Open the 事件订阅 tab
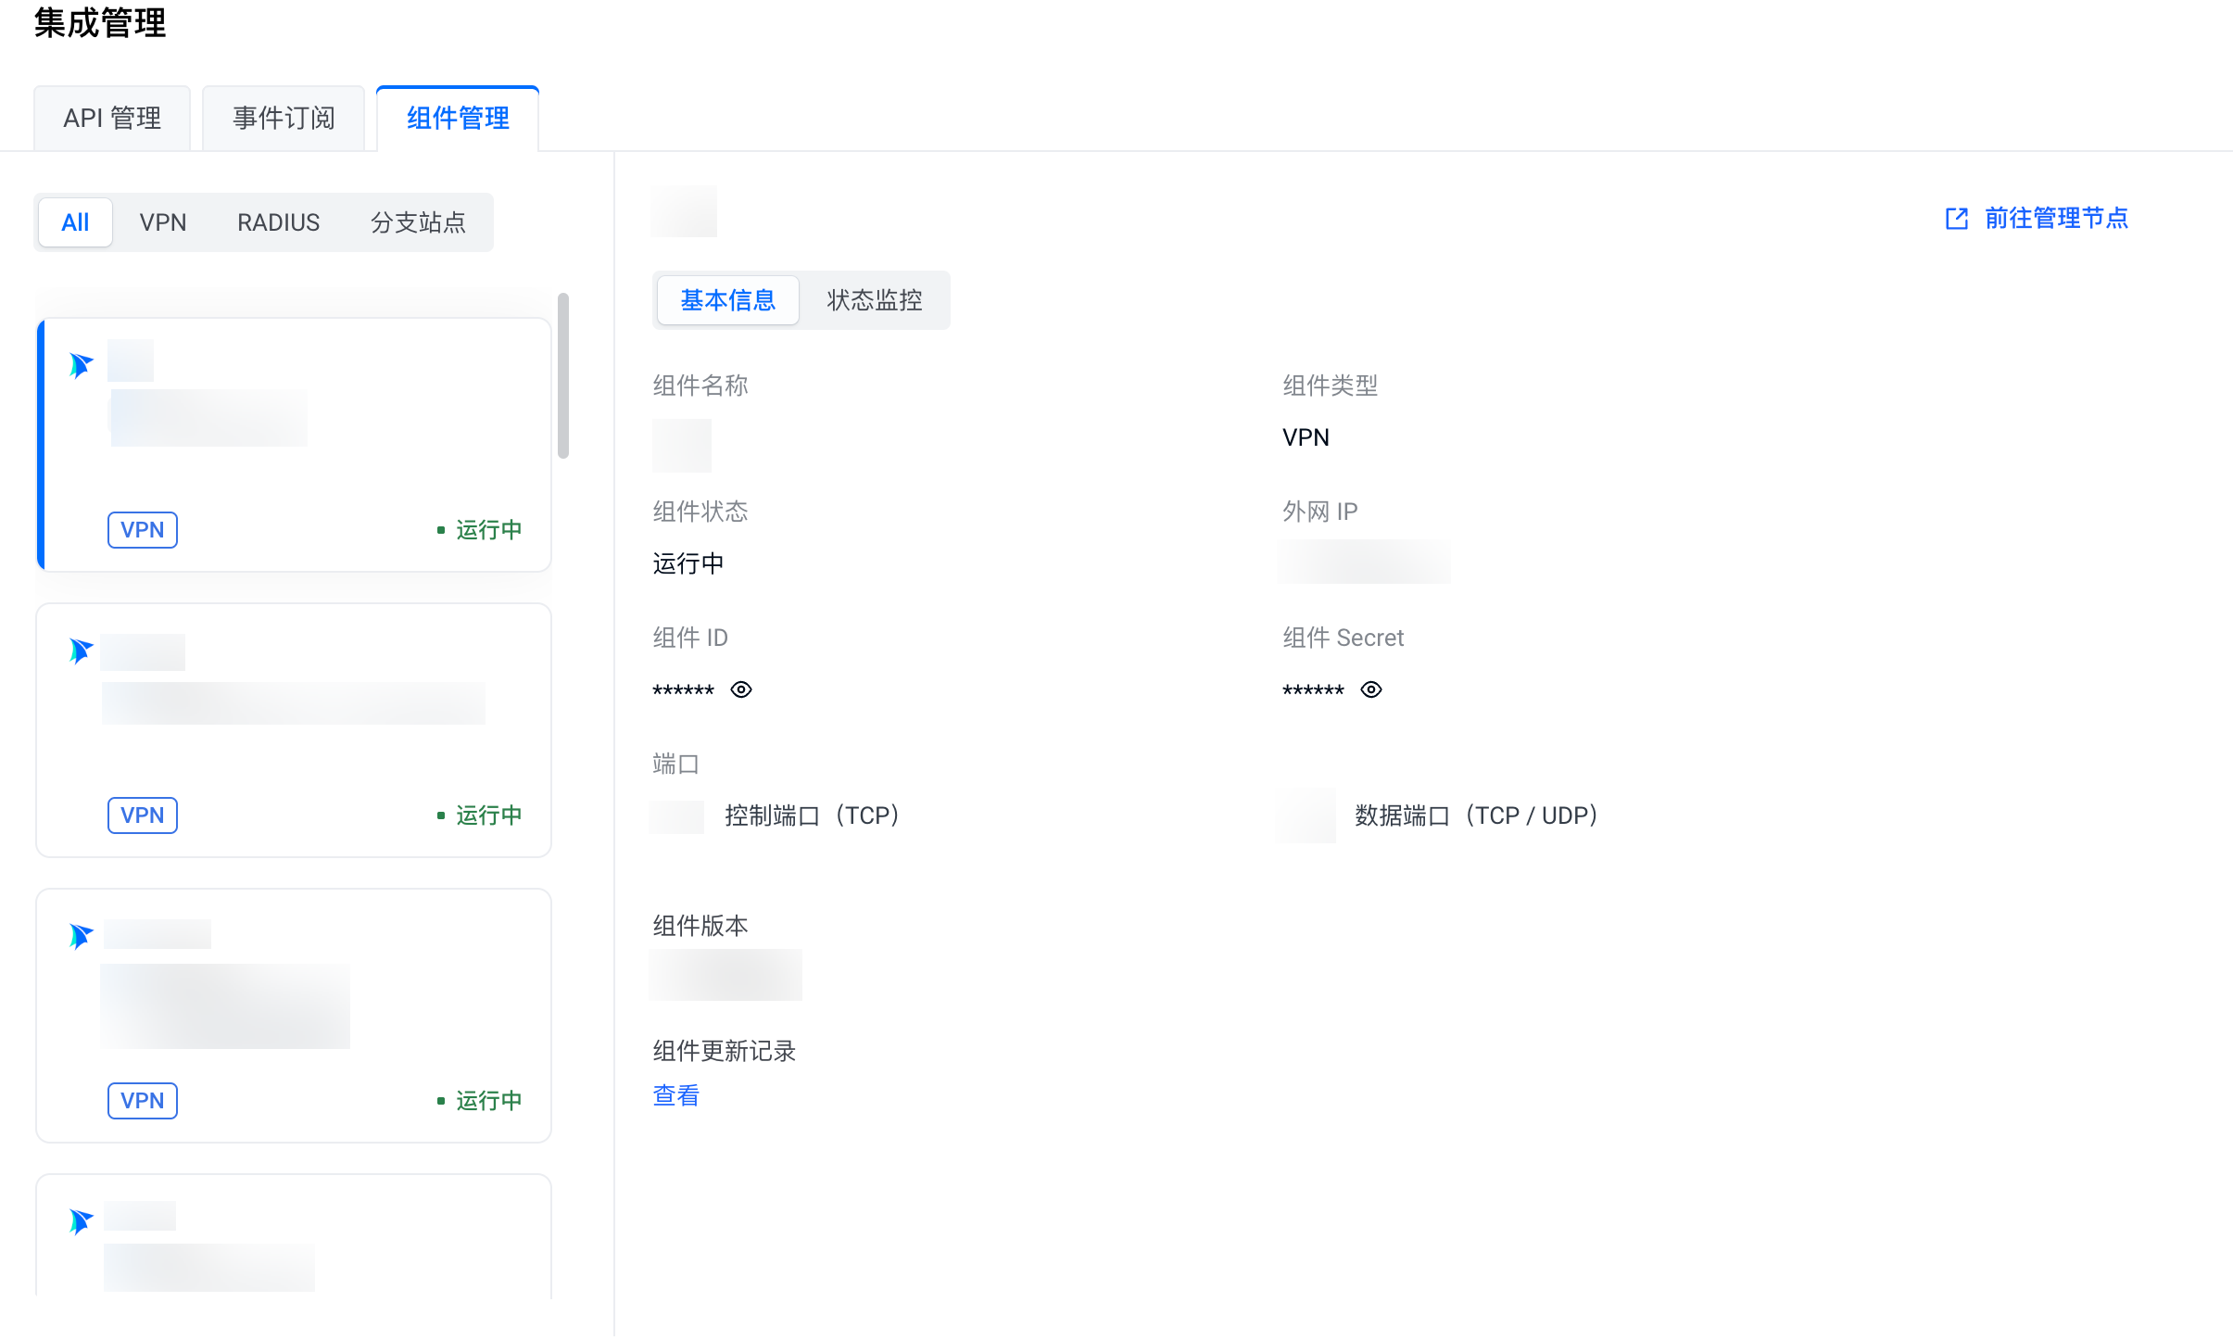This screenshot has width=2233, height=1340. pos(284,119)
